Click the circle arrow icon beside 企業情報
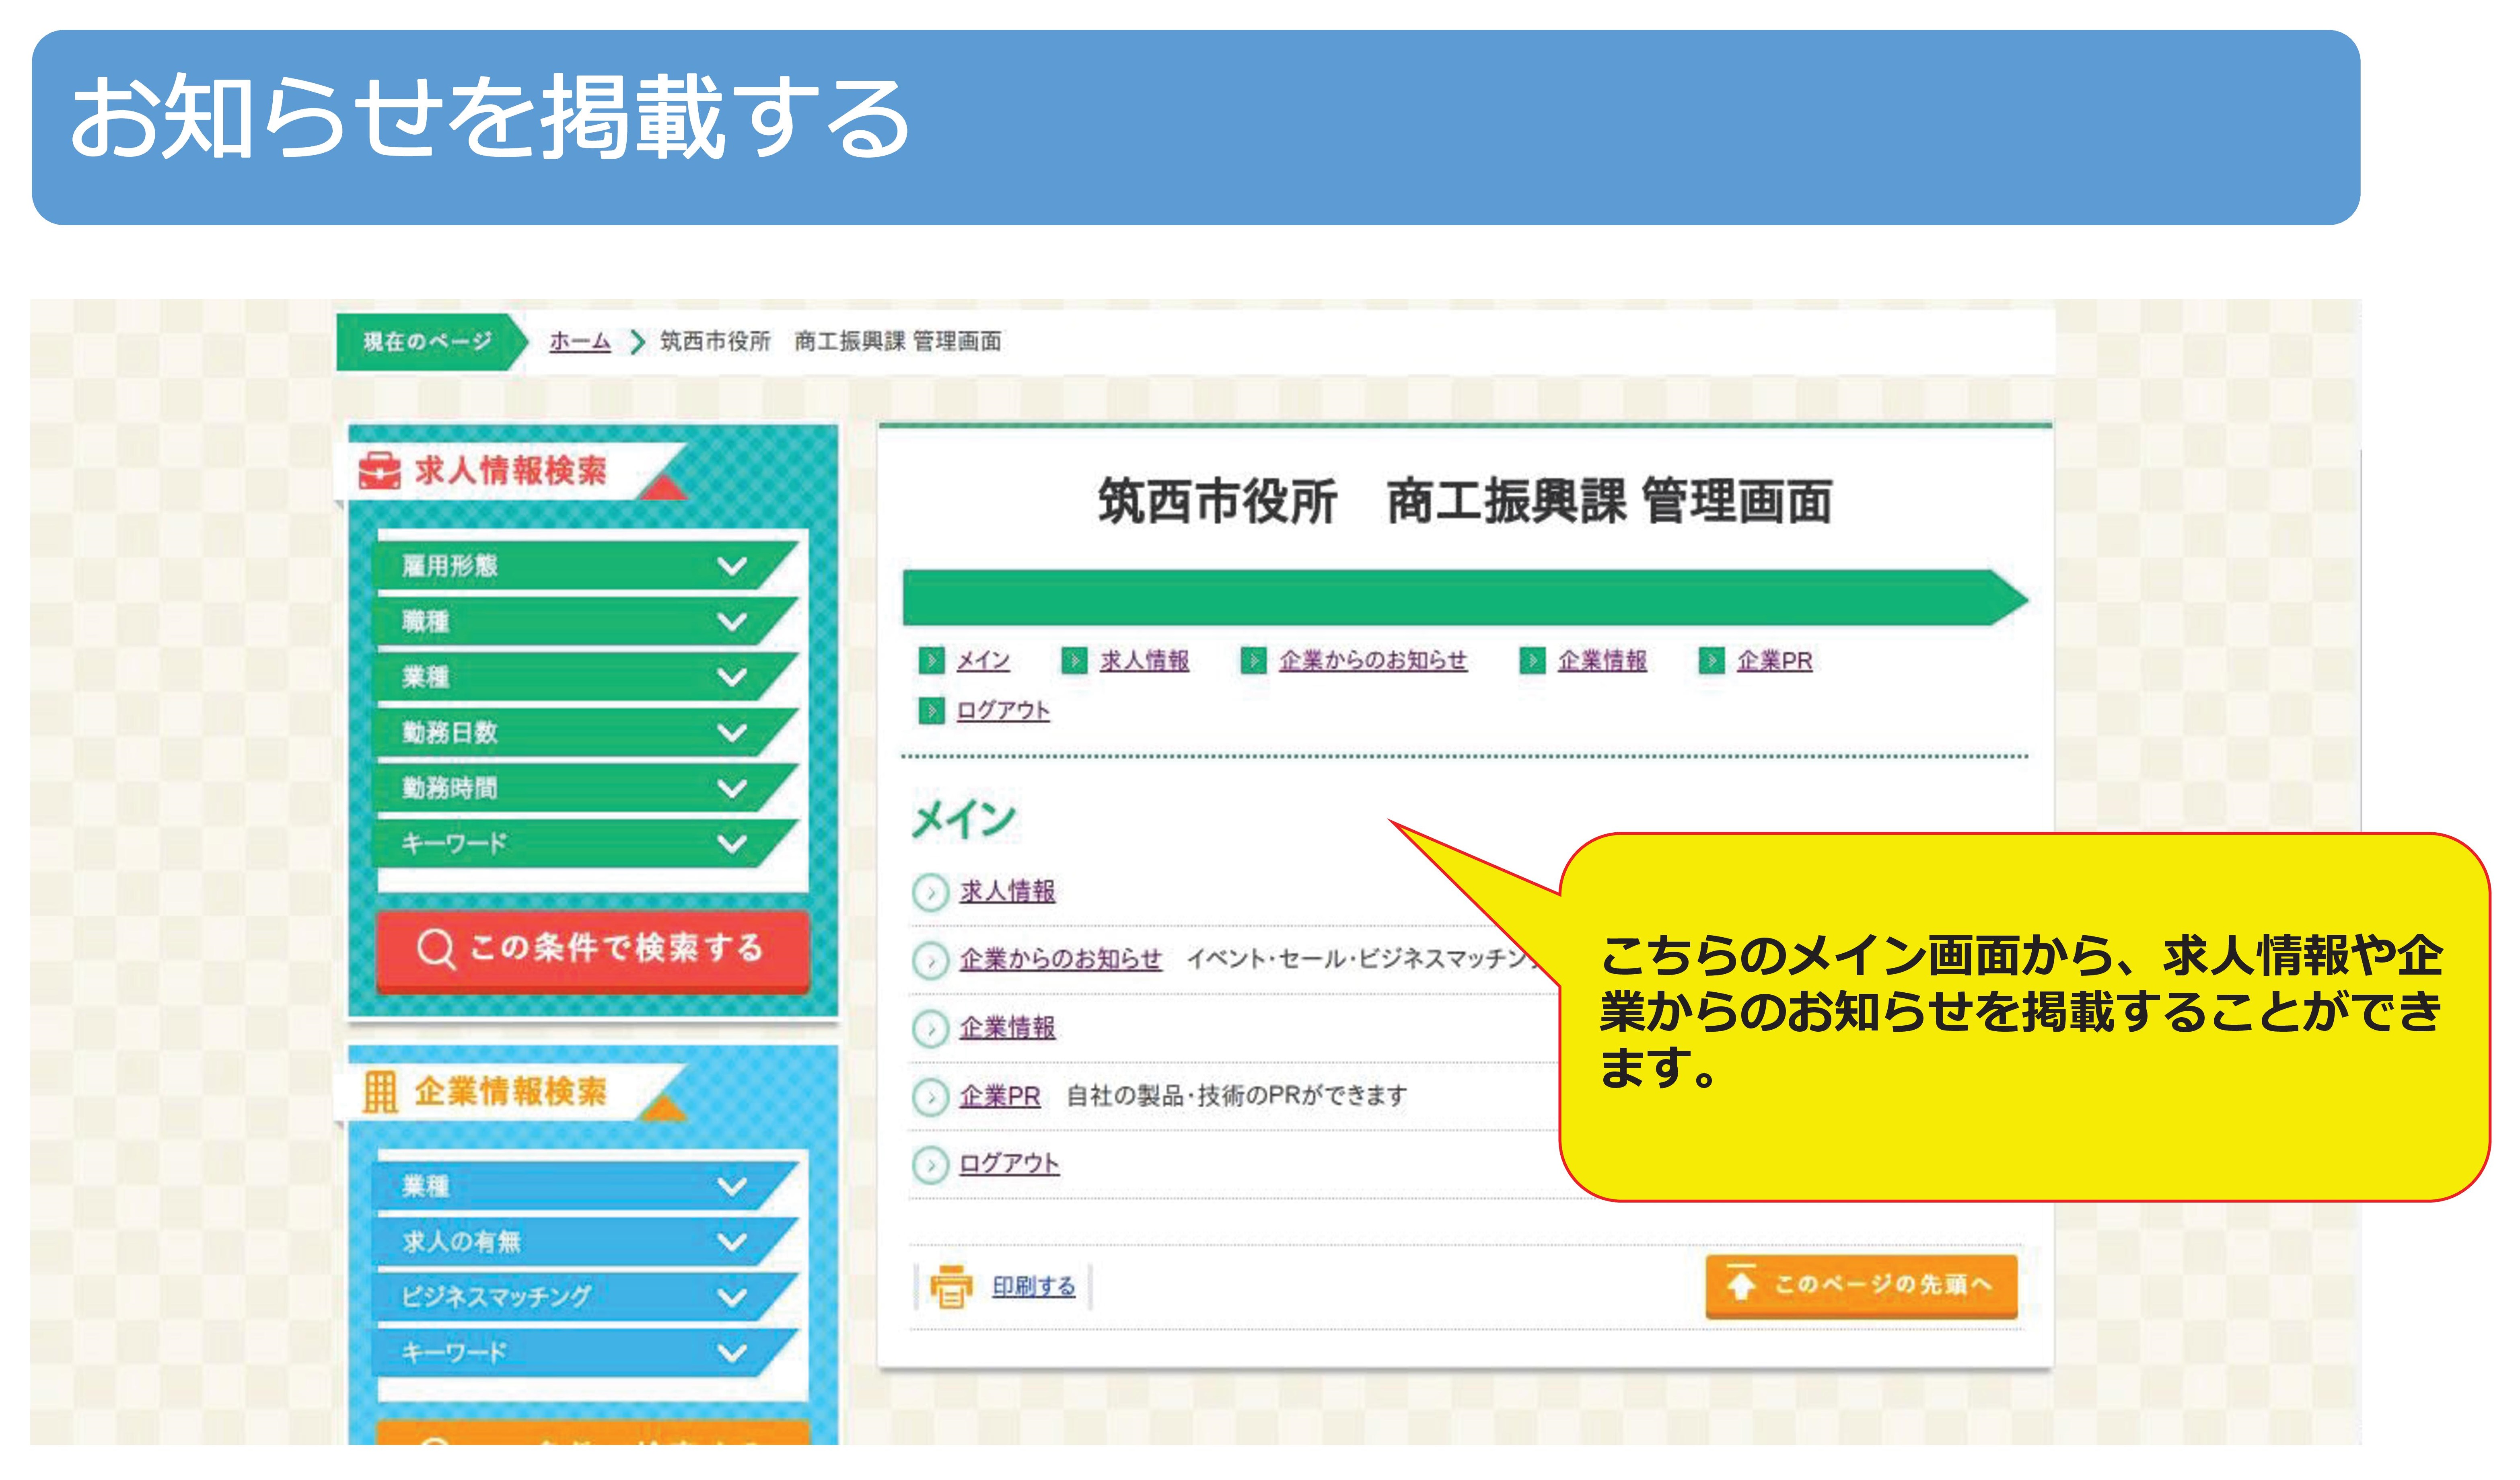2520x1480 pixels. [x=931, y=1029]
